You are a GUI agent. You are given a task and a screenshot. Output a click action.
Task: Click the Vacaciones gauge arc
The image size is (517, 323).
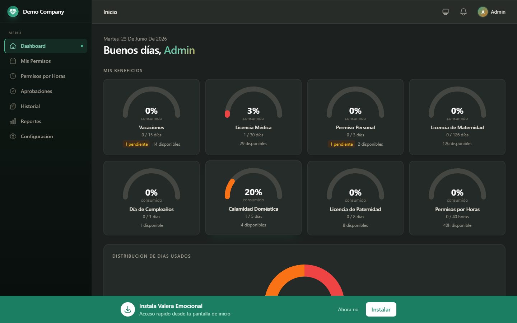click(x=152, y=102)
